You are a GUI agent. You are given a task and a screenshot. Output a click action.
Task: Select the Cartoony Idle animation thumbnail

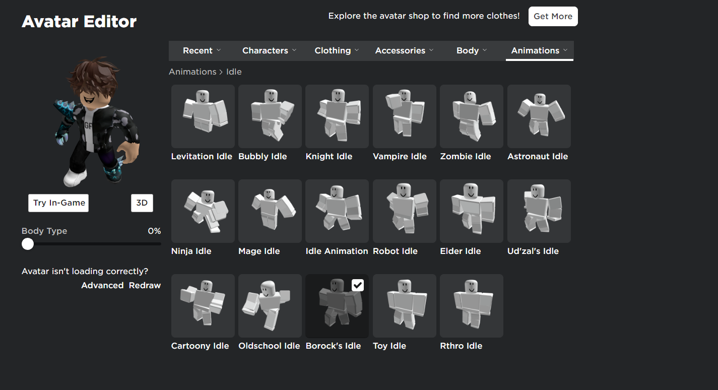pyautogui.click(x=203, y=306)
